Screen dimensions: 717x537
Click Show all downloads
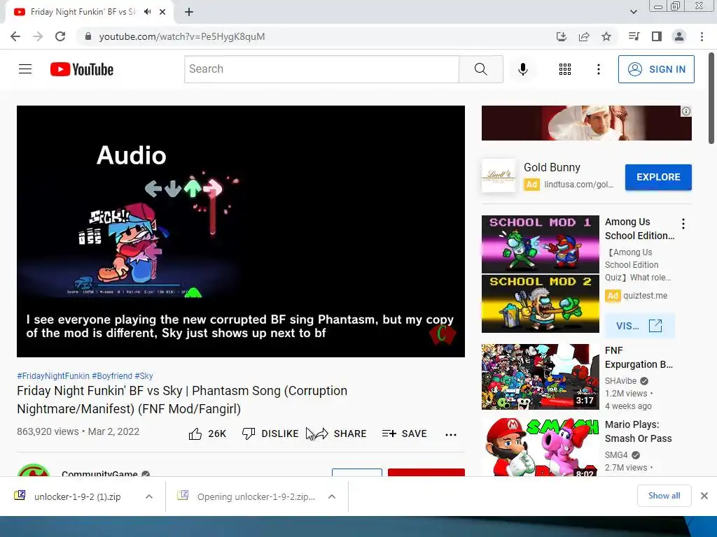(664, 496)
